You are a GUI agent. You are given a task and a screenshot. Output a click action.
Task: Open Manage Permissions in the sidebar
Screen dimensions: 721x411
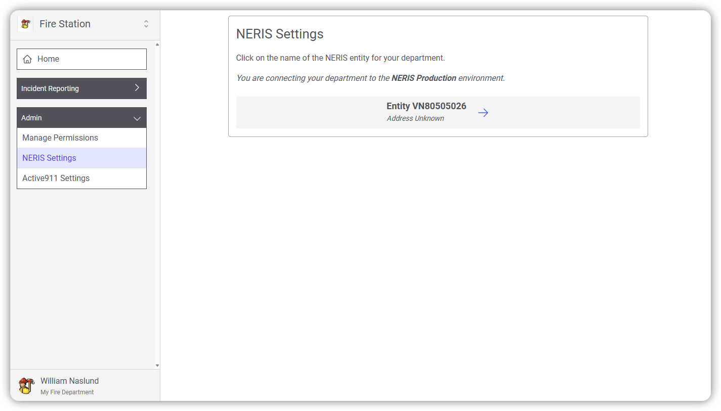coord(60,138)
